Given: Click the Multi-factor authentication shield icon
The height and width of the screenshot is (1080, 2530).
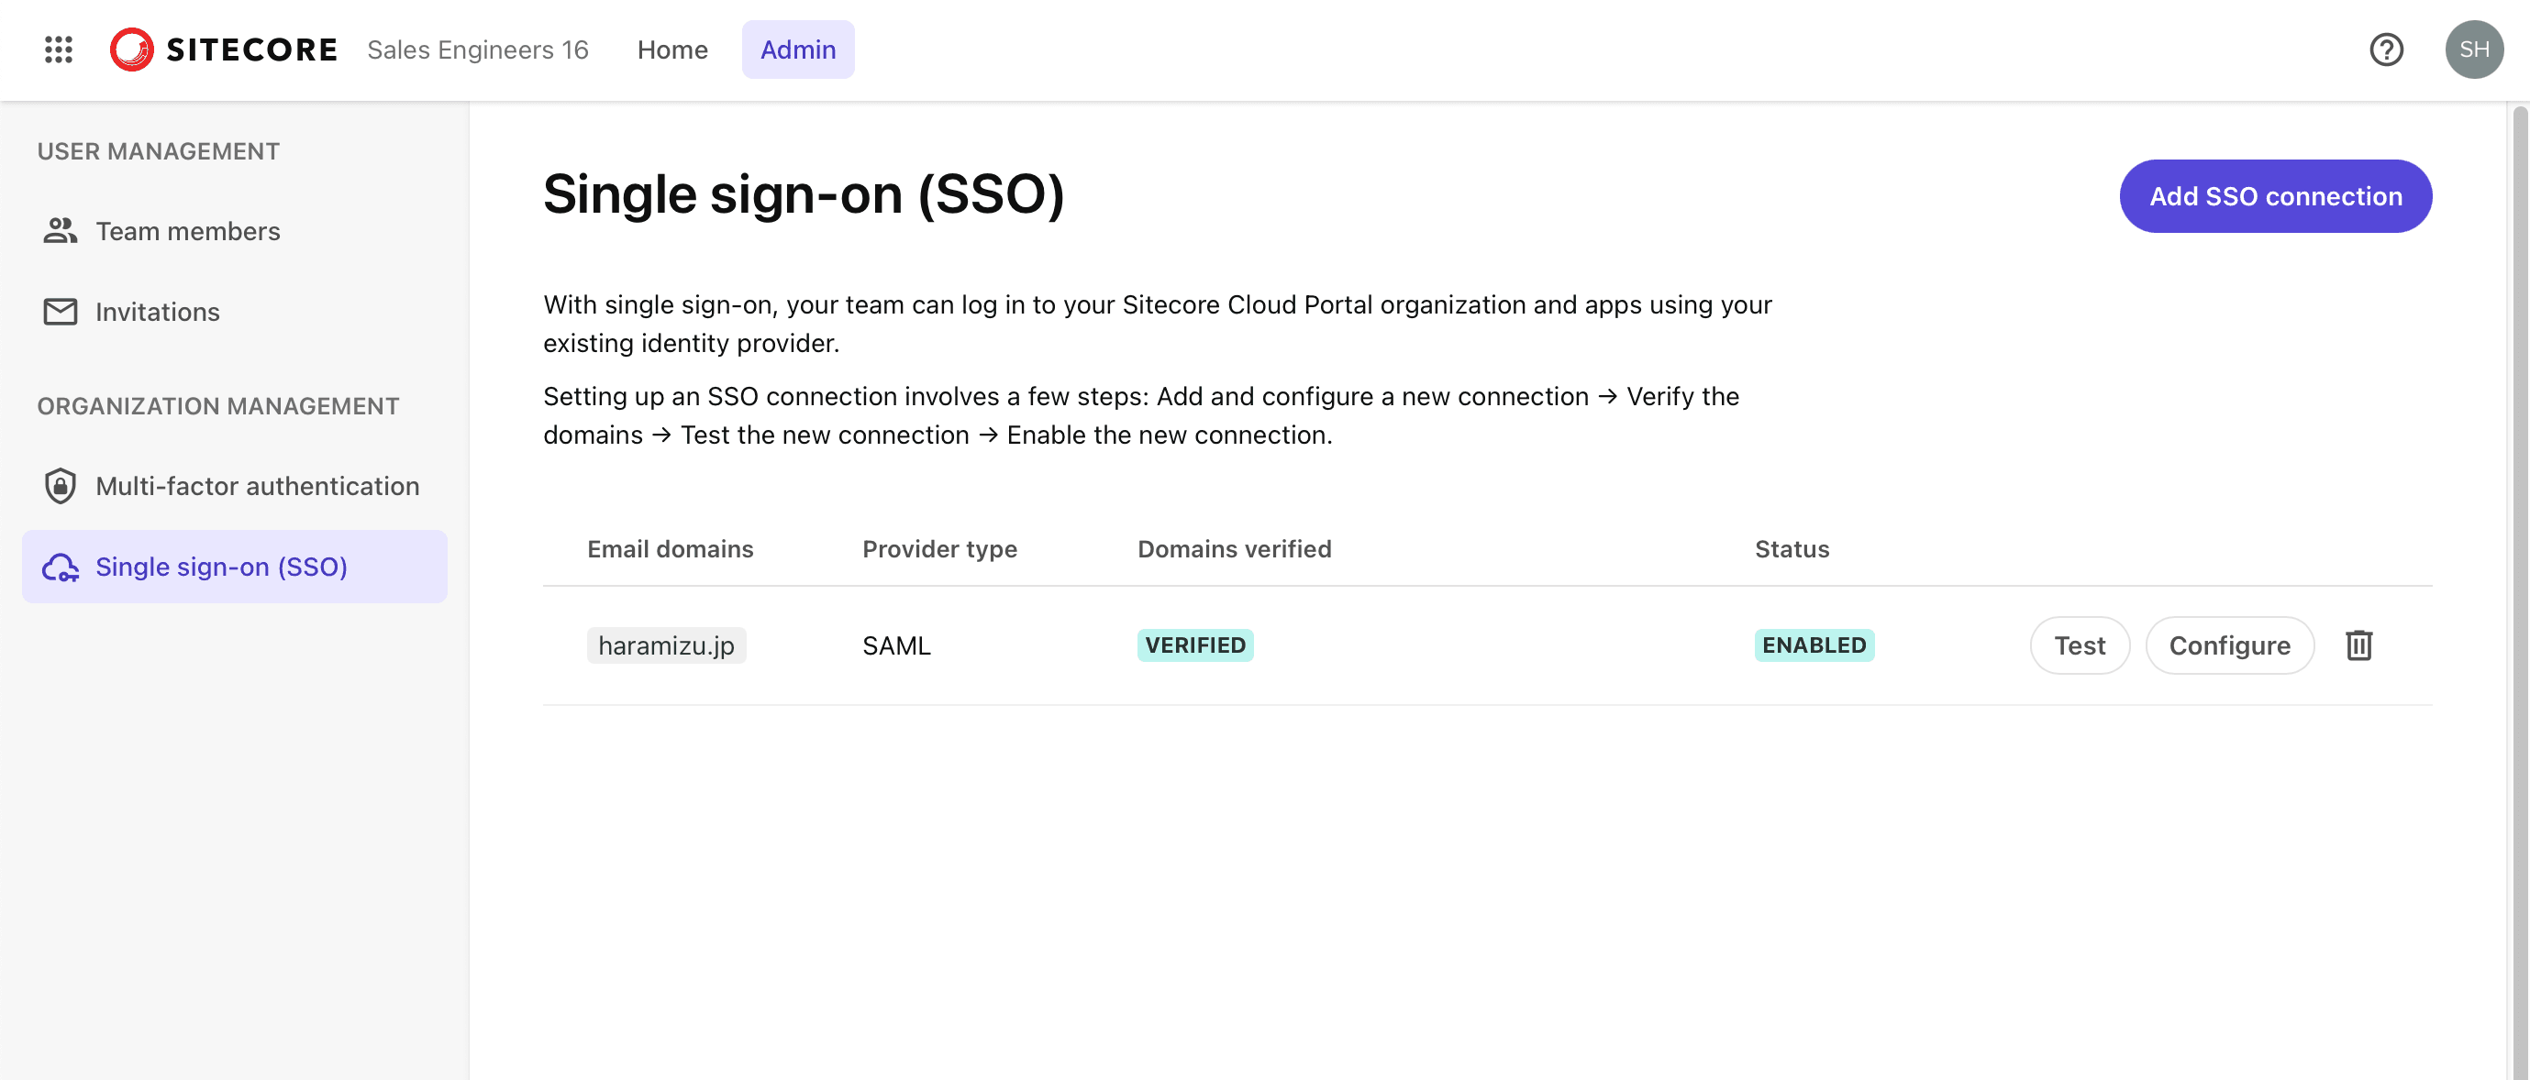Looking at the screenshot, I should [60, 486].
